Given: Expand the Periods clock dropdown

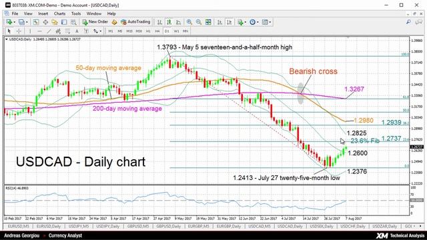Looking at the screenshot, I should click(x=258, y=22).
